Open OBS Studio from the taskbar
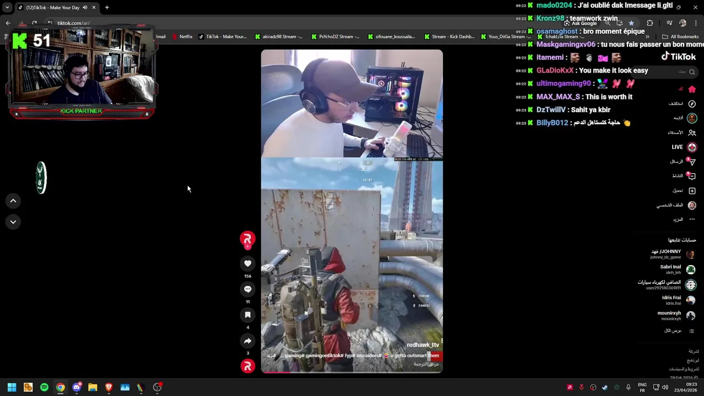 (x=157, y=387)
